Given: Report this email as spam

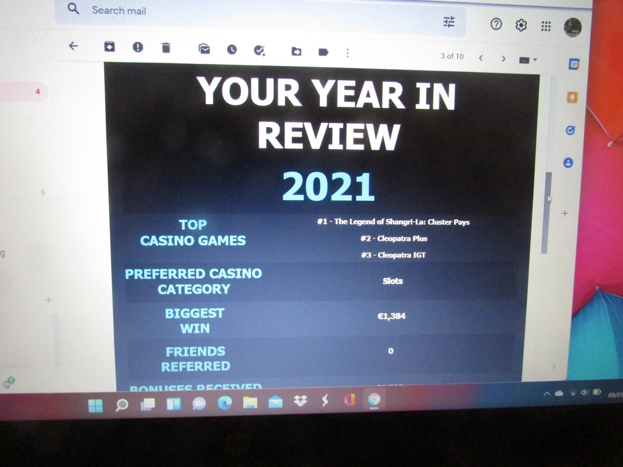Looking at the screenshot, I should 138,47.
